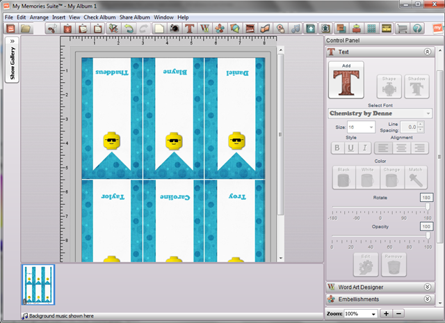445x323 pixels.
Task: Open the Arrange menu
Action: 39,17
